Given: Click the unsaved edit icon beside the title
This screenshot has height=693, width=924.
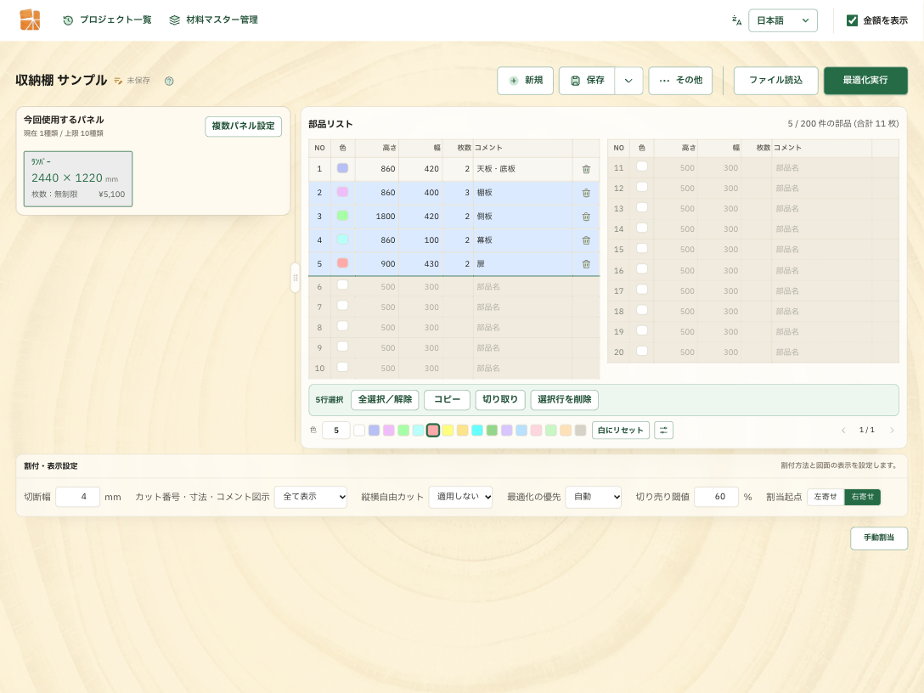Looking at the screenshot, I should tap(118, 81).
